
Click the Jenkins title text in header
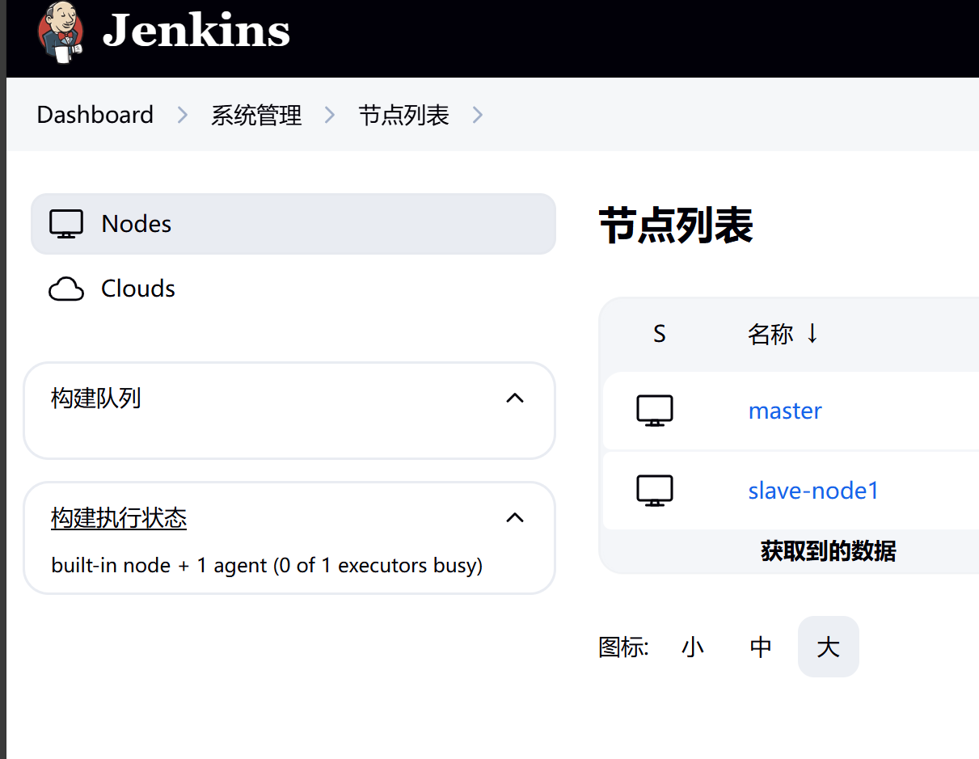196,31
